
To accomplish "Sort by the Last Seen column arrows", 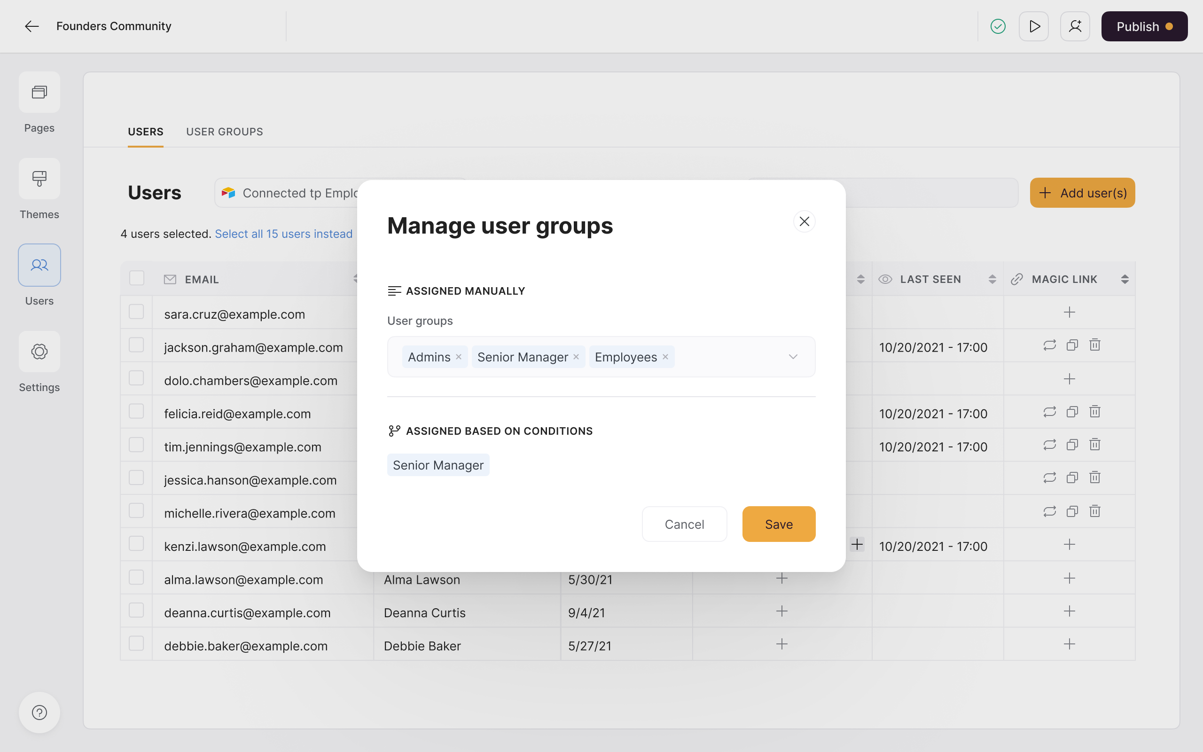I will point(992,280).
